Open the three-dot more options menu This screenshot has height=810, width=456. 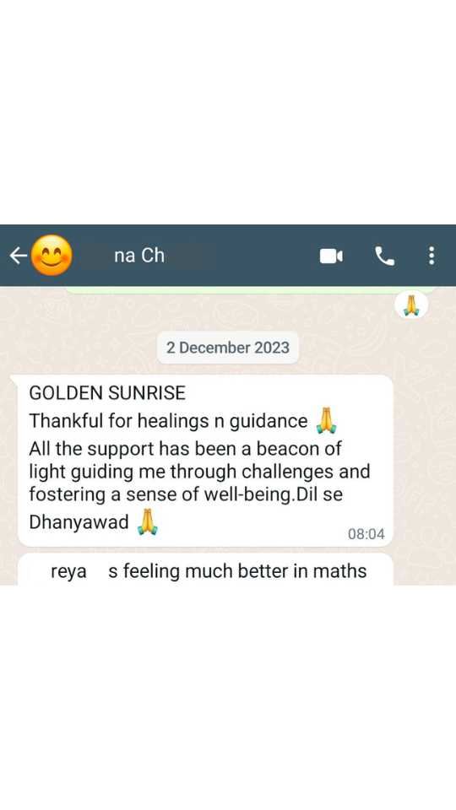coord(432,256)
